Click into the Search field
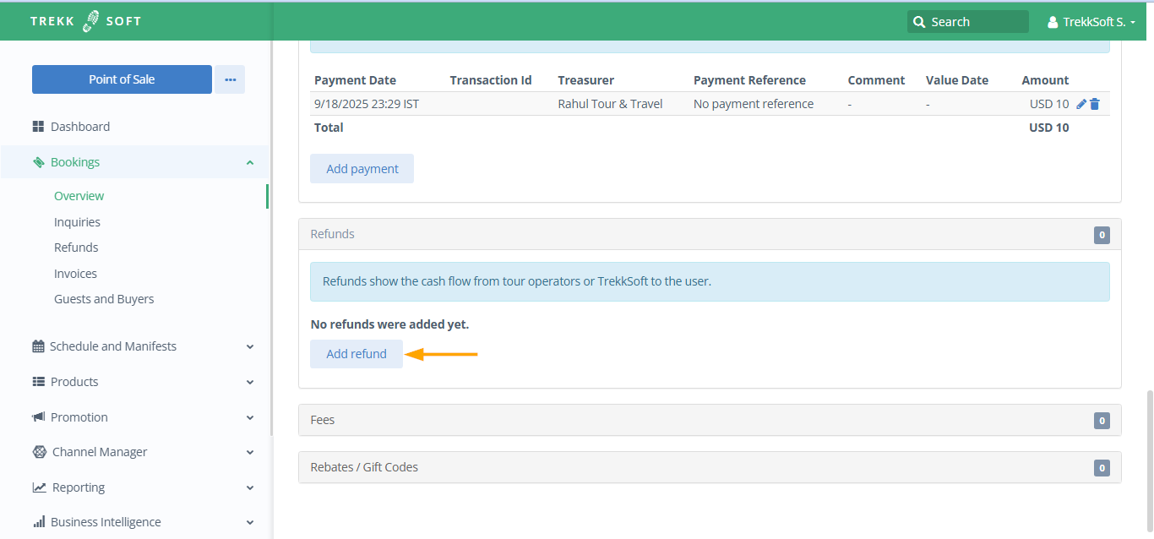Screen dimensions: 1154x539 pyautogui.click(x=976, y=22)
